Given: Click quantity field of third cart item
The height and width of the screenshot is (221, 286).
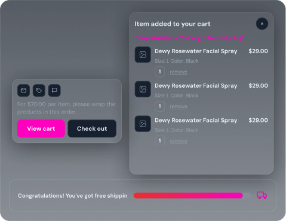Looking at the screenshot, I should [159, 140].
